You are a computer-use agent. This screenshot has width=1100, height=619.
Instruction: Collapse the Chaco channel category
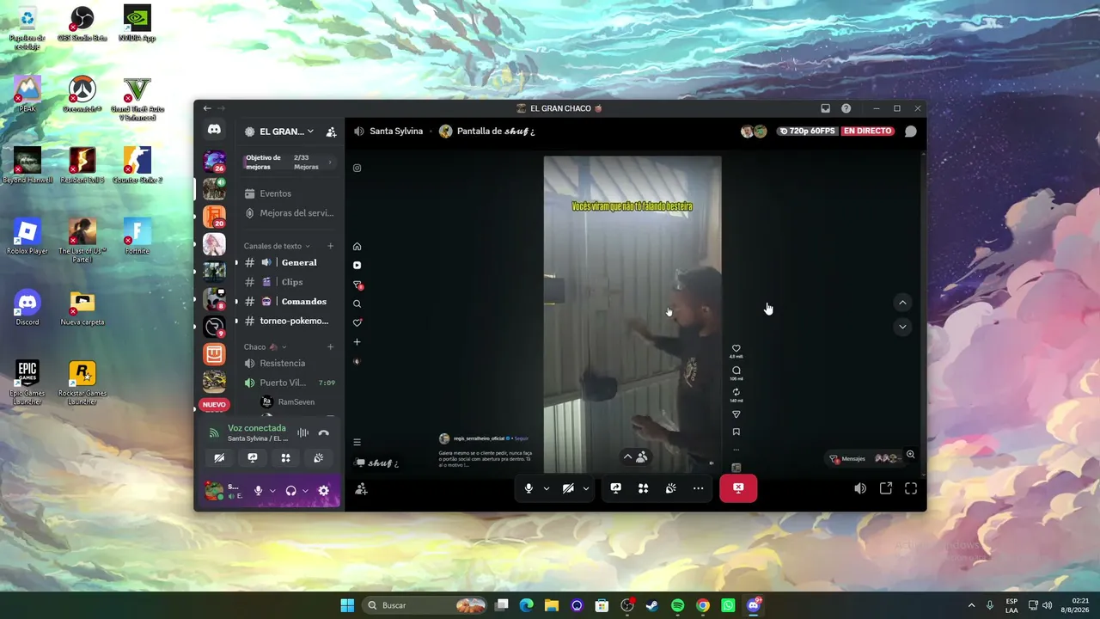[265, 347]
